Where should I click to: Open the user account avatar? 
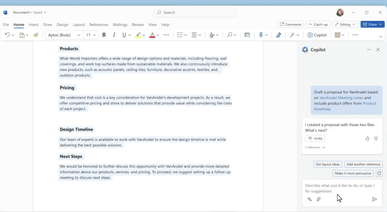pos(340,12)
